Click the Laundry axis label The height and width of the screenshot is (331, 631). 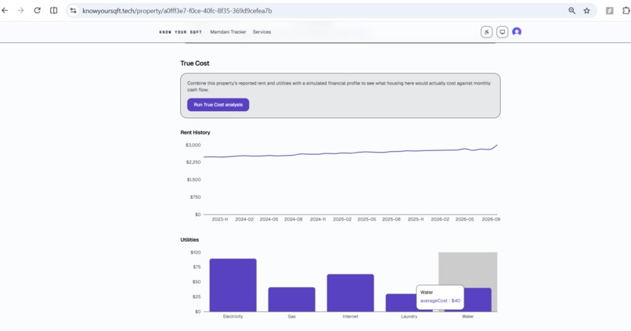(409, 316)
